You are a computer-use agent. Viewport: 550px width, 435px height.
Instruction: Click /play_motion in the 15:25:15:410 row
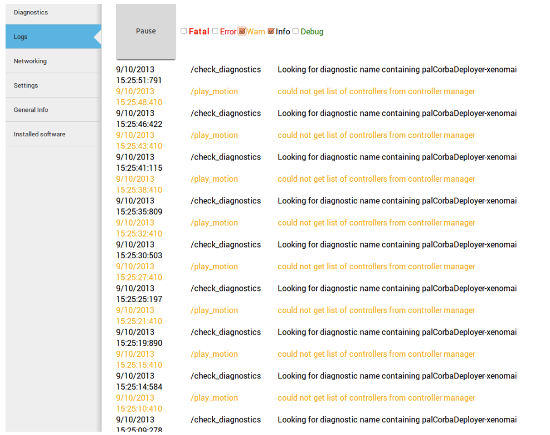coord(214,354)
